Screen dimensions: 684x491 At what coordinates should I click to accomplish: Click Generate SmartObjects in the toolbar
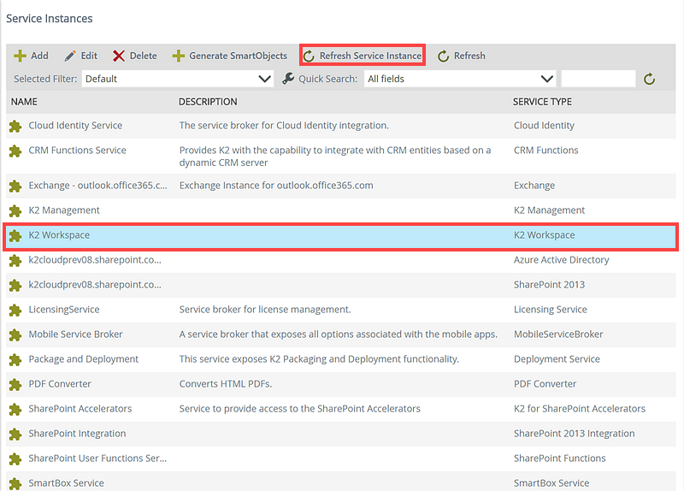229,56
